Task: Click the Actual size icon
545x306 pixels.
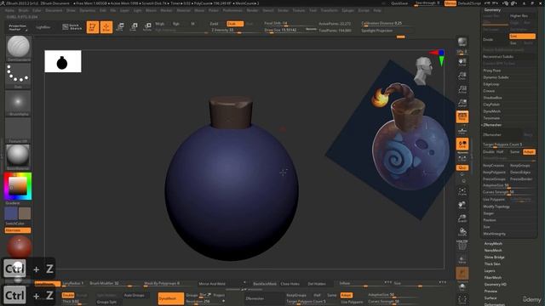Action: click(x=462, y=89)
